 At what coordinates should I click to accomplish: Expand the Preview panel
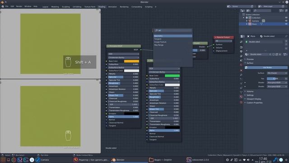[250, 59]
